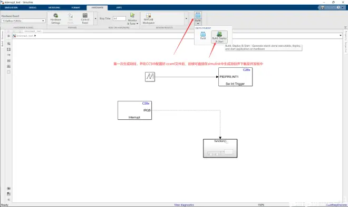348x207 pixels.
Task: Click the model icon in the breadcrumb bar
Action: point(14,36)
